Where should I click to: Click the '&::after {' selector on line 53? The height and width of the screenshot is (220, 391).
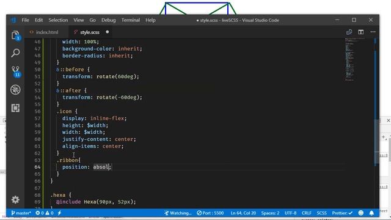[71, 90]
